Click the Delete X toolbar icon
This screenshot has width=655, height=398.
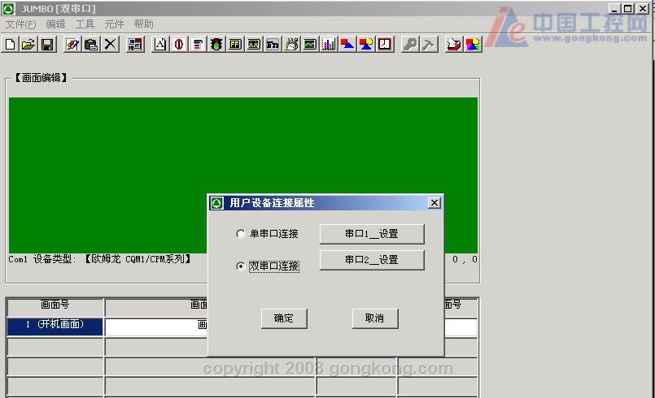pos(110,44)
